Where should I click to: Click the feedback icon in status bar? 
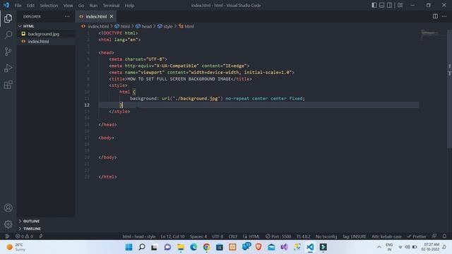(x=434, y=236)
